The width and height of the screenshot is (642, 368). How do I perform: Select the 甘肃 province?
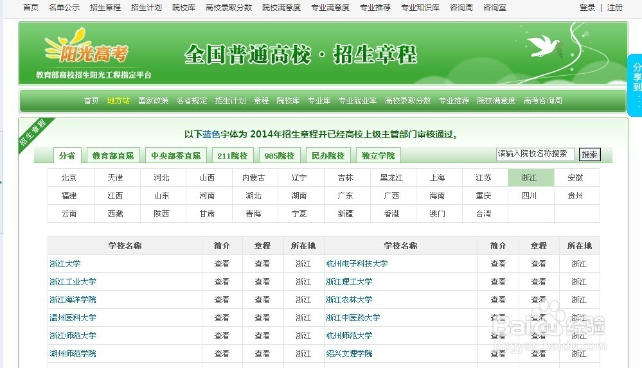point(207,214)
